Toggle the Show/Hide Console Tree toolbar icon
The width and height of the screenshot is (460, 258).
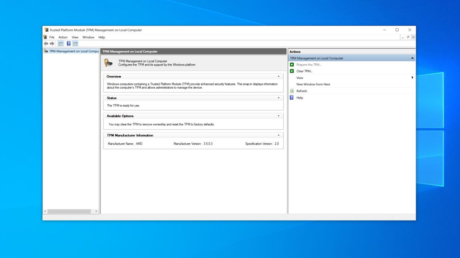point(61,44)
